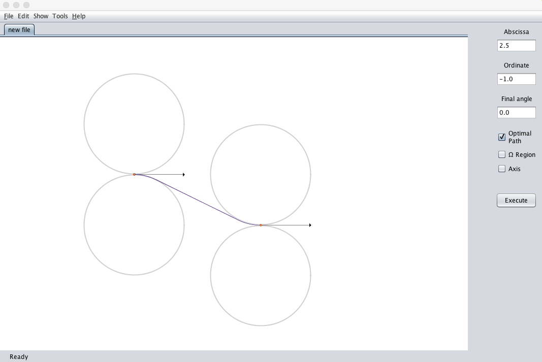542x362 pixels.
Task: Click the Abscissa input field
Action: (516, 46)
